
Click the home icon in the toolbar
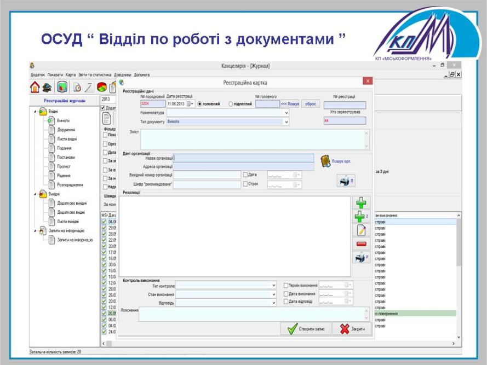coord(35,87)
